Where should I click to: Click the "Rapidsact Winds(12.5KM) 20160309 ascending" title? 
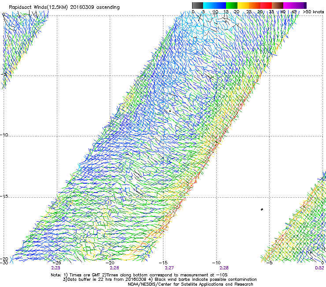click(x=64, y=8)
